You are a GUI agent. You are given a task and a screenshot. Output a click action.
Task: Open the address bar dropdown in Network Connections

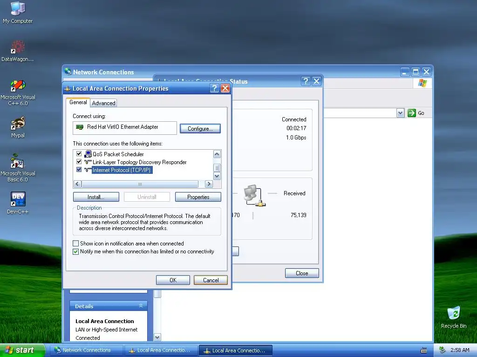point(400,113)
